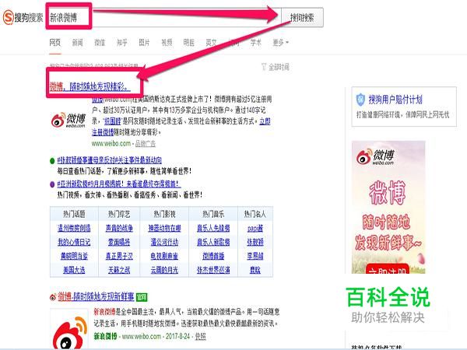Open 音乐人先锋榜 music link
The image size is (467, 350).
click(x=213, y=228)
